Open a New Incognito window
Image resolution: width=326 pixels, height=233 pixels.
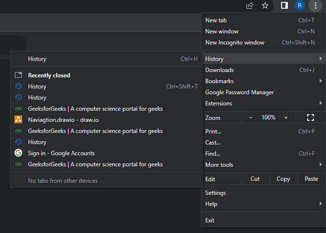coord(235,43)
